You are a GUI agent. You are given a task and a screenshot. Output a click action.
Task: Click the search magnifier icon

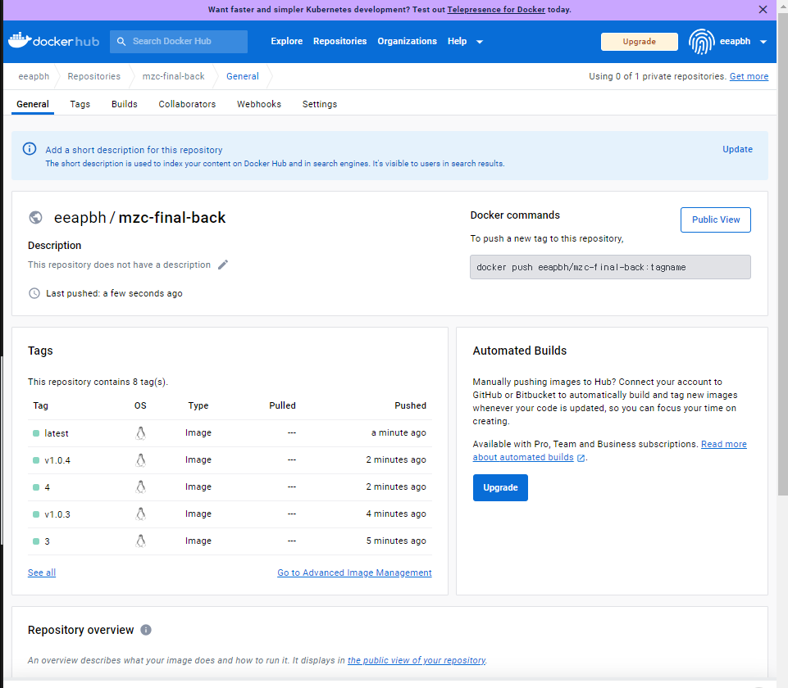click(x=121, y=41)
